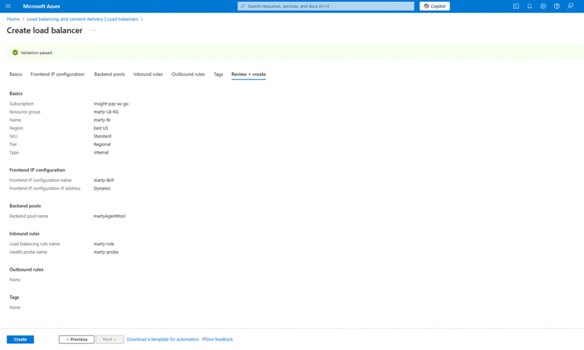This screenshot has height=350, width=584.
Task: Open portal settings gear
Action: [x=543, y=6]
